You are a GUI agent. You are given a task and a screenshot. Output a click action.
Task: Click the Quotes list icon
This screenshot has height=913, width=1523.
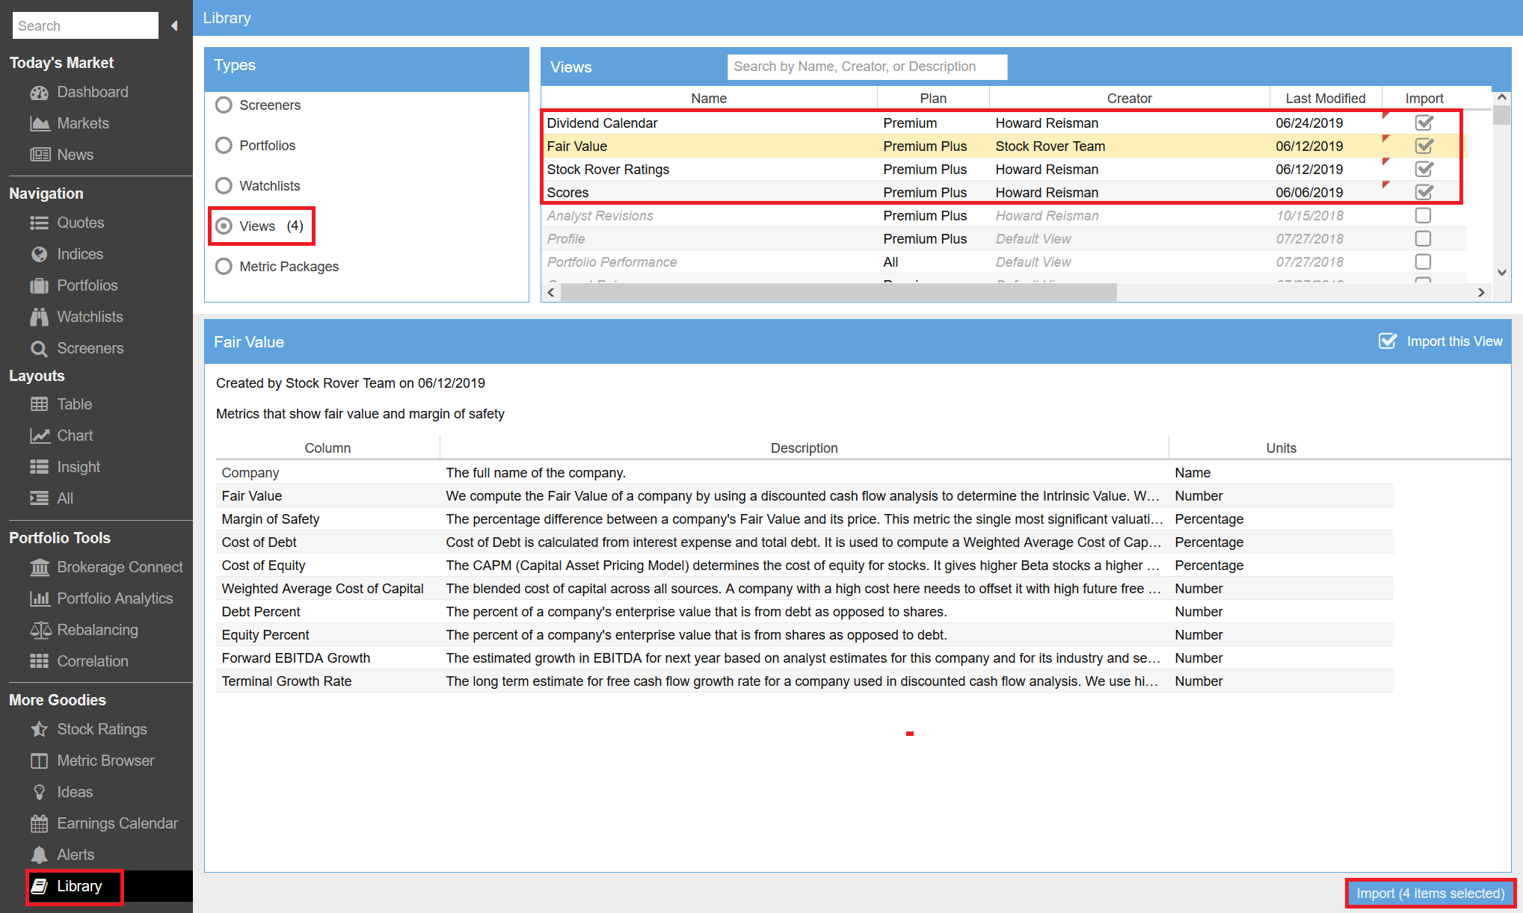pos(39,223)
